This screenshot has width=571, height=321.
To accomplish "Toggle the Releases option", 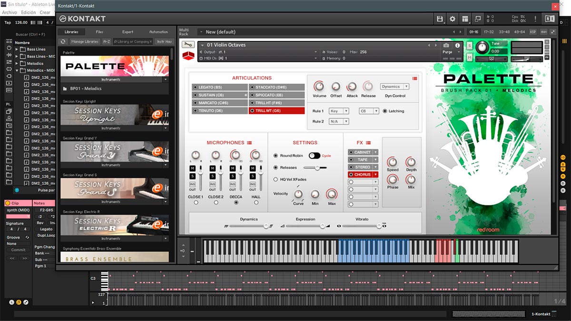I will (x=276, y=168).
